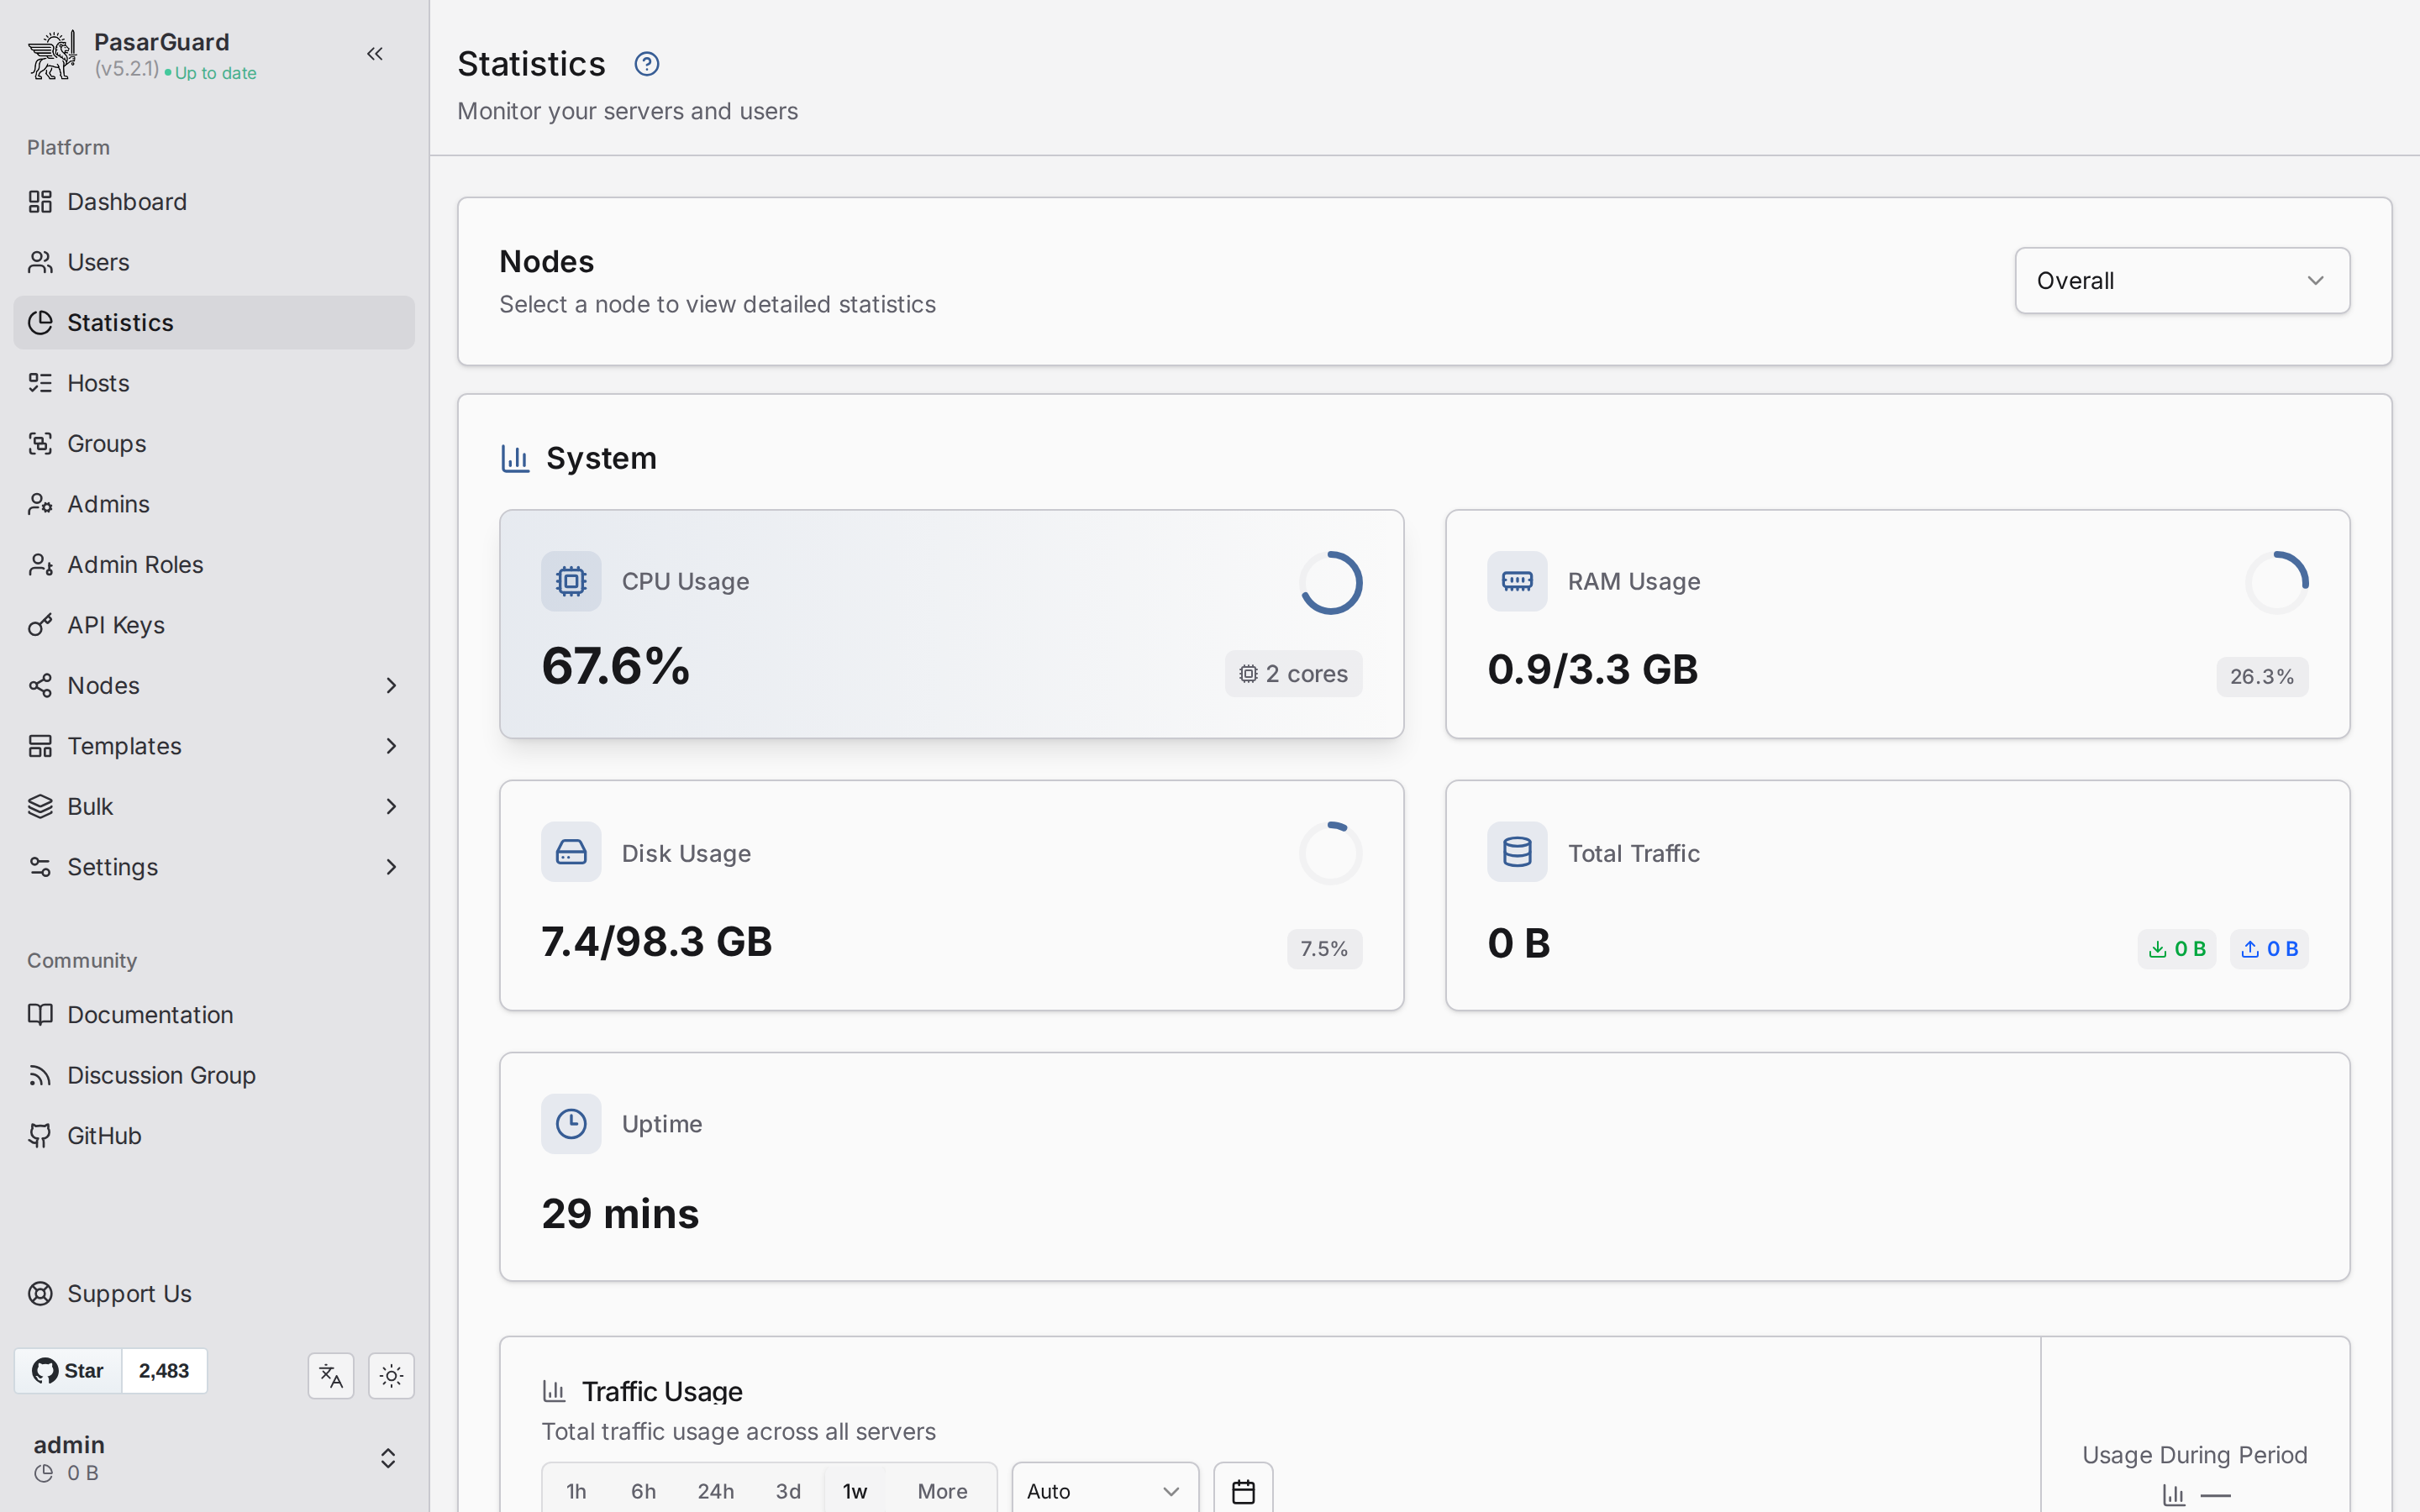Select the 1w time range
Image resolution: width=2420 pixels, height=1512 pixels.
coord(855,1491)
